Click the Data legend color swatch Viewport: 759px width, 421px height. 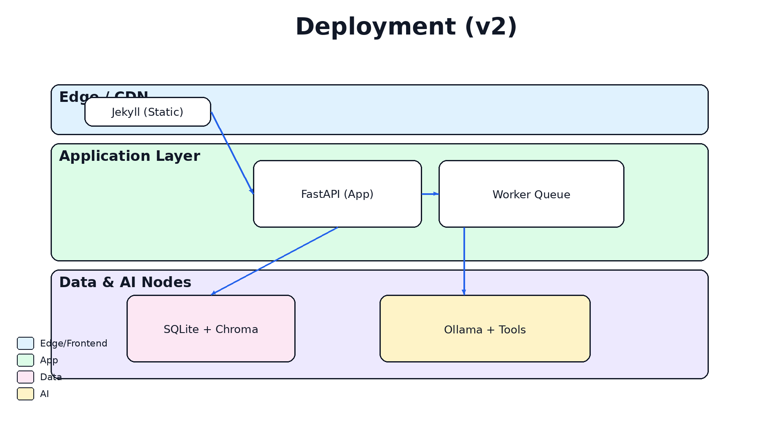tap(25, 377)
